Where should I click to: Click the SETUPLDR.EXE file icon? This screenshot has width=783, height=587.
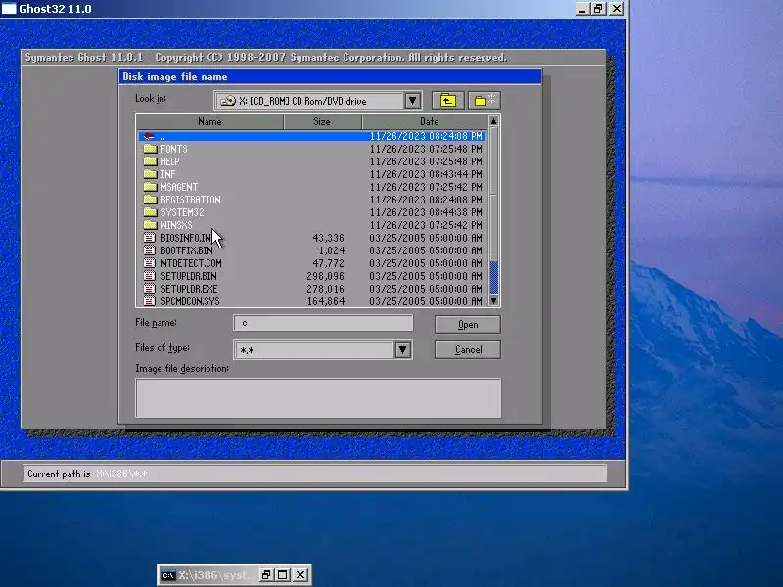[150, 289]
